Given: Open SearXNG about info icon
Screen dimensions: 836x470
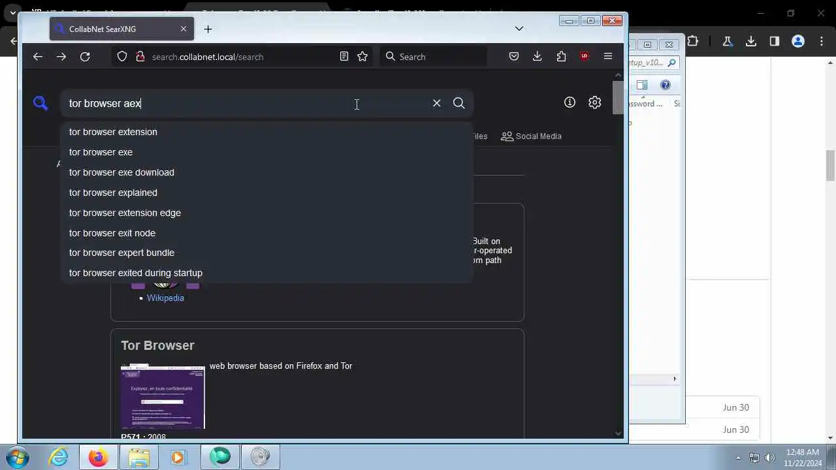Looking at the screenshot, I should click(x=570, y=102).
